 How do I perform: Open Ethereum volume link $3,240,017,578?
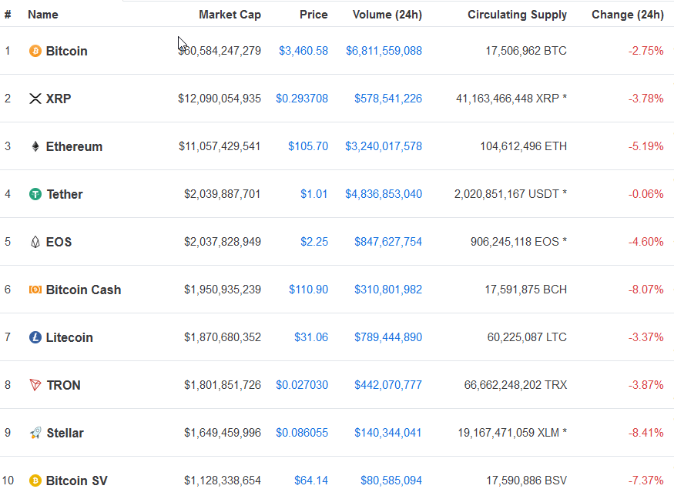click(x=384, y=146)
